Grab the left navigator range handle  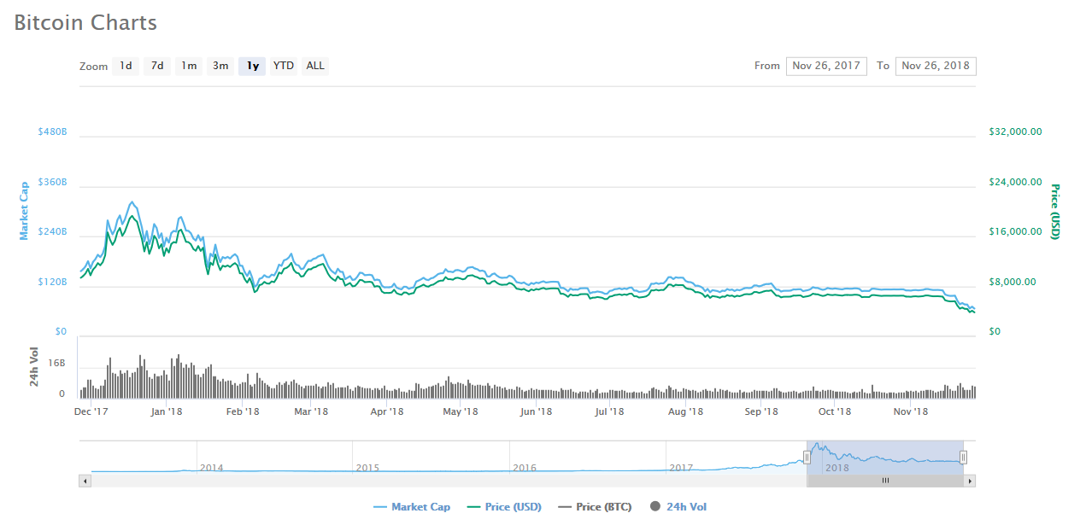point(807,458)
